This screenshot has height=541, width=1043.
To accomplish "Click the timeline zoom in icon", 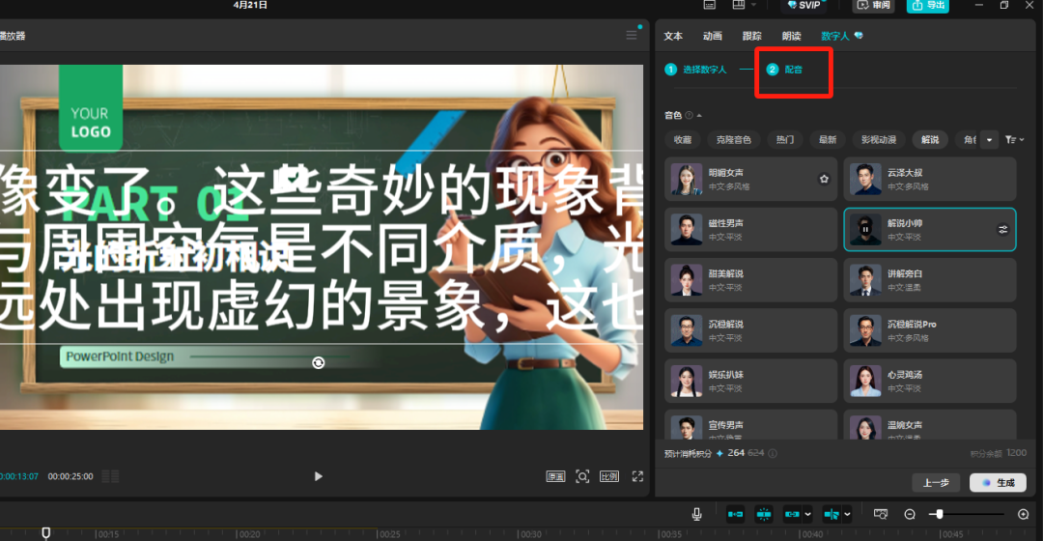I will click(1023, 514).
